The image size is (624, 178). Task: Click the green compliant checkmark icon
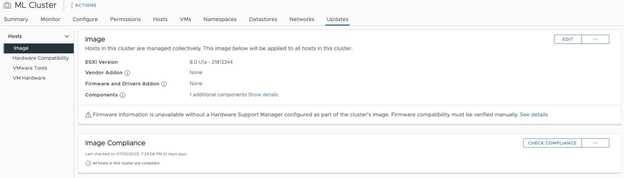click(88, 163)
